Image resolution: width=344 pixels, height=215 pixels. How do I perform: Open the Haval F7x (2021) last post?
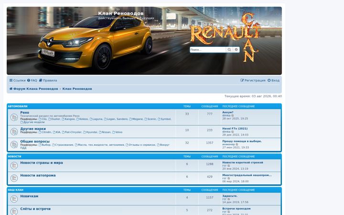[235, 129]
